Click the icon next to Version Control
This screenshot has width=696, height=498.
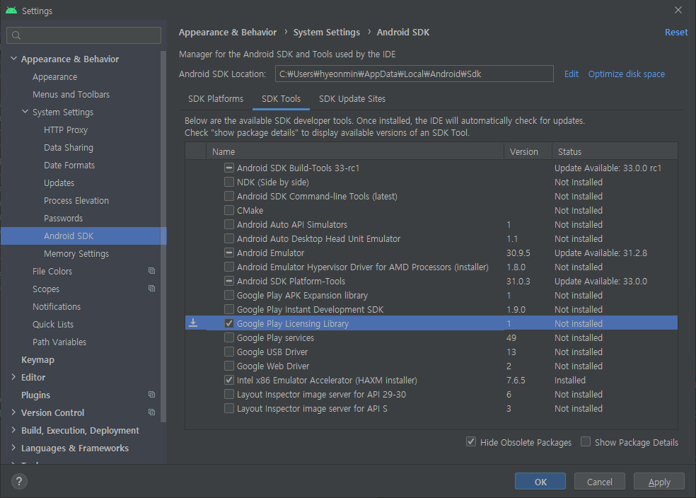(151, 412)
